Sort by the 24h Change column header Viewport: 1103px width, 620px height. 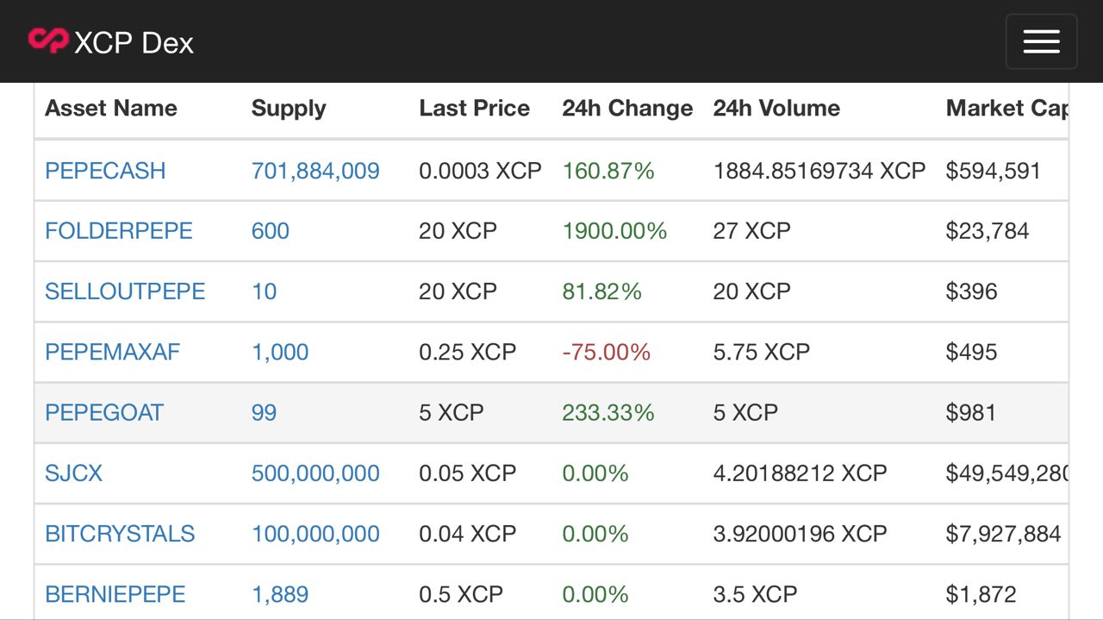627,109
